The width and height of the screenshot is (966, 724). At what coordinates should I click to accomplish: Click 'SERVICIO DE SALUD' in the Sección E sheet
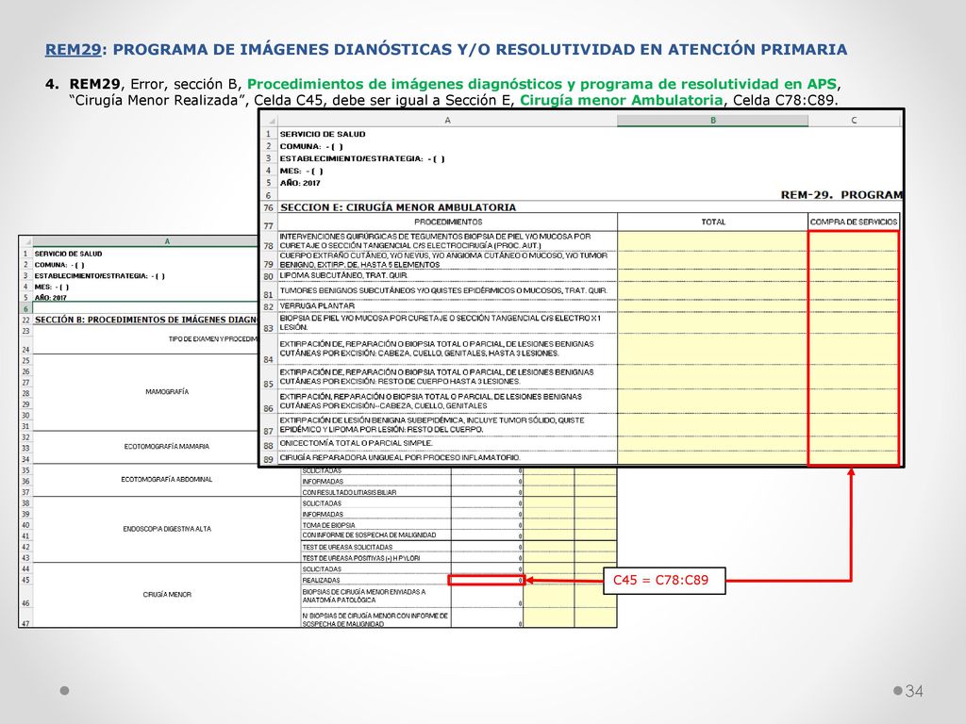click(323, 134)
